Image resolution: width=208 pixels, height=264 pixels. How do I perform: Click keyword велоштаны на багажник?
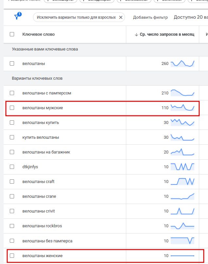(x=46, y=152)
